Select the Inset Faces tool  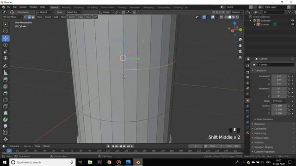(x=6, y=86)
